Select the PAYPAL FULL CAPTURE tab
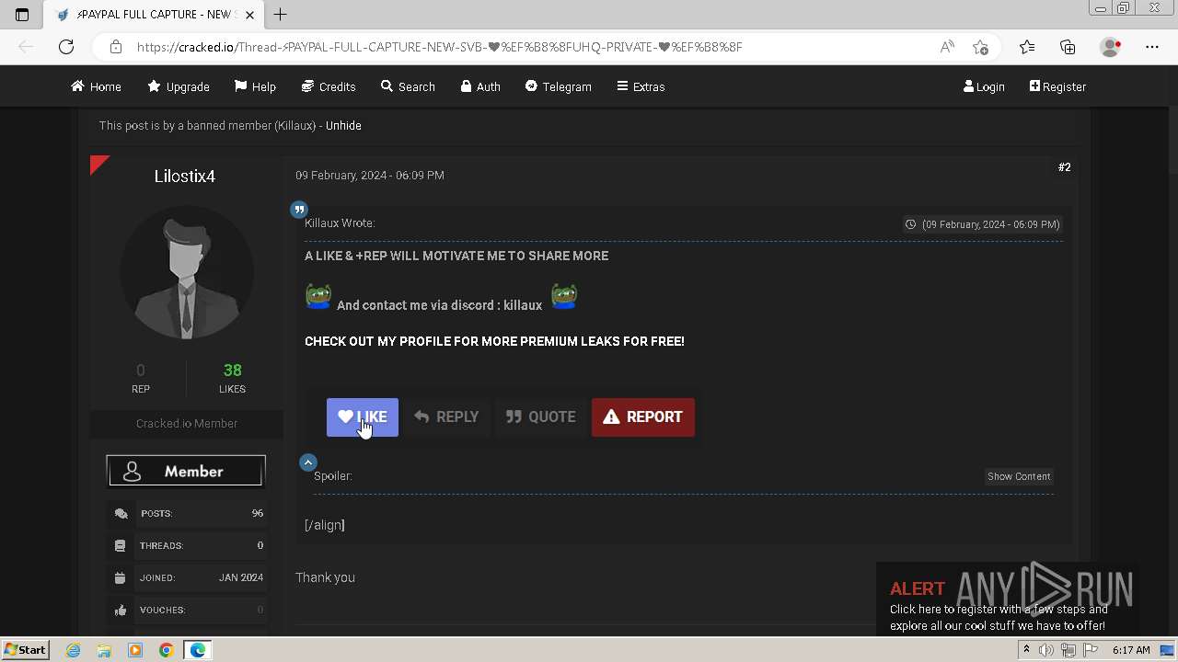 (x=154, y=15)
